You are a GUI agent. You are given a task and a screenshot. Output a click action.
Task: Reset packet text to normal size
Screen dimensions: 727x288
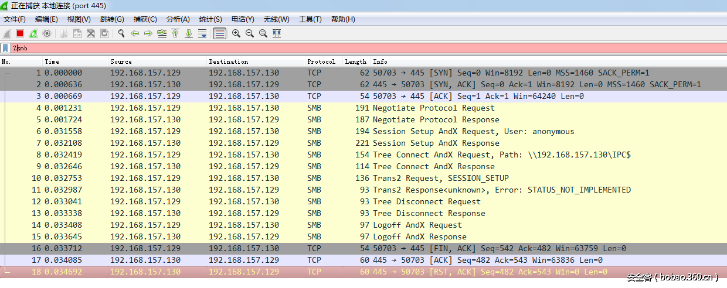pos(263,33)
